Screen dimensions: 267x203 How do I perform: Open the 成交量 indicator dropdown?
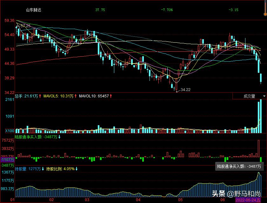[249, 96]
